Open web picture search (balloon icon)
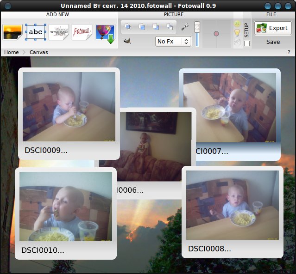Screen dimensions: 296x274 click(x=105, y=34)
